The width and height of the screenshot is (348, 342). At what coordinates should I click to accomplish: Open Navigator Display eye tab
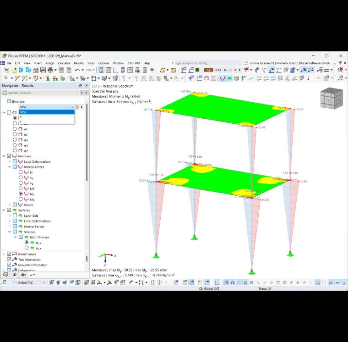pyautogui.click(x=15, y=275)
